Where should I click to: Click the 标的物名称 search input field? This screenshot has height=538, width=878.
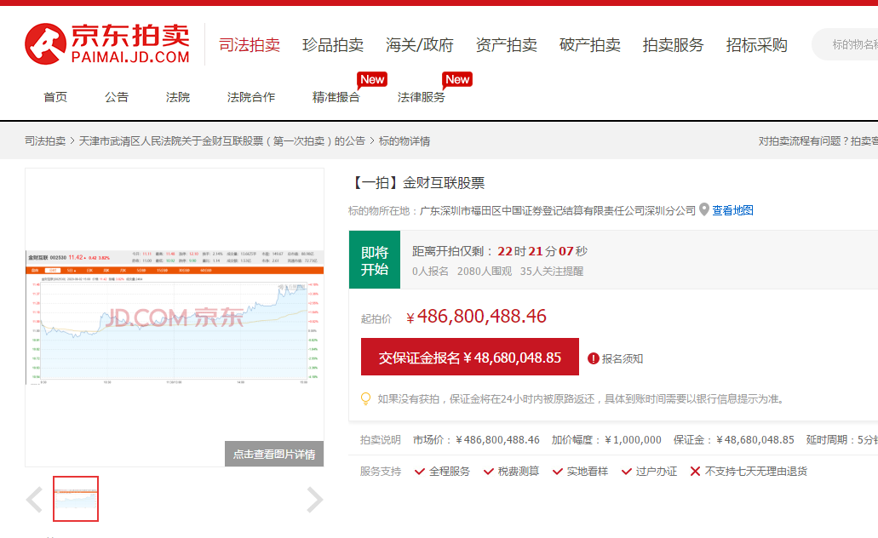(852, 43)
